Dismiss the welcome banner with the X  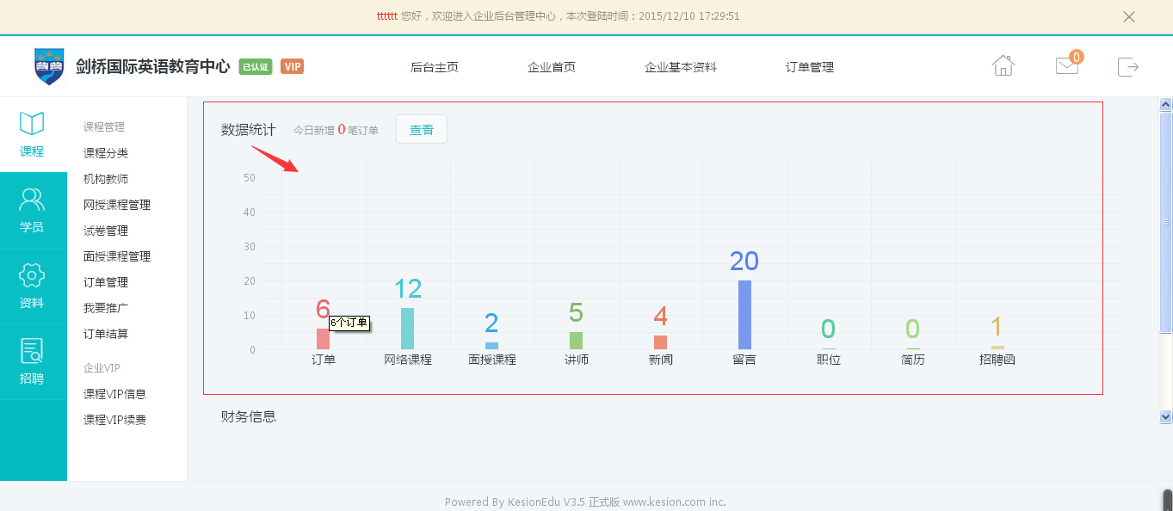click(1128, 15)
